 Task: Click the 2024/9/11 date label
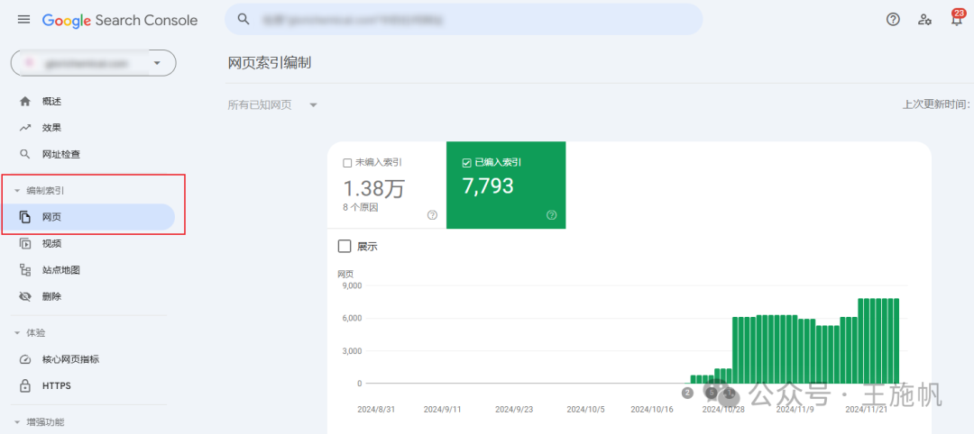pos(440,410)
